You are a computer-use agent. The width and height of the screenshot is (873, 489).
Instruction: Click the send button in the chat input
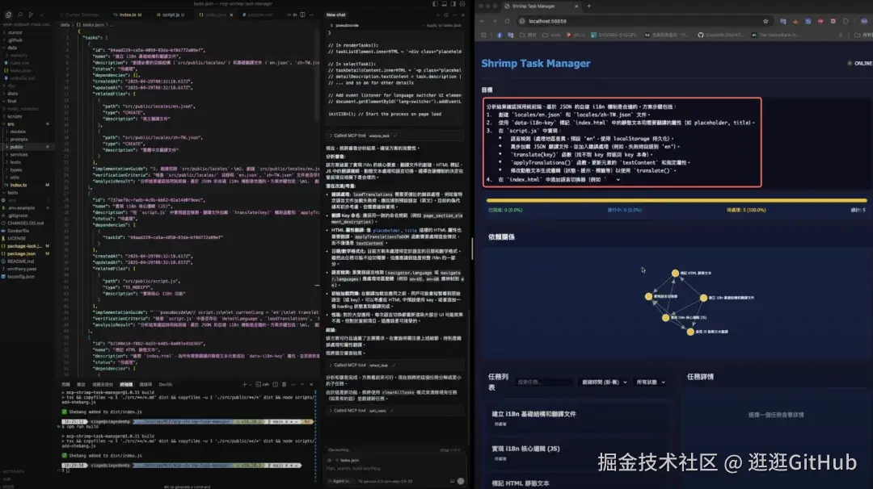(461, 481)
